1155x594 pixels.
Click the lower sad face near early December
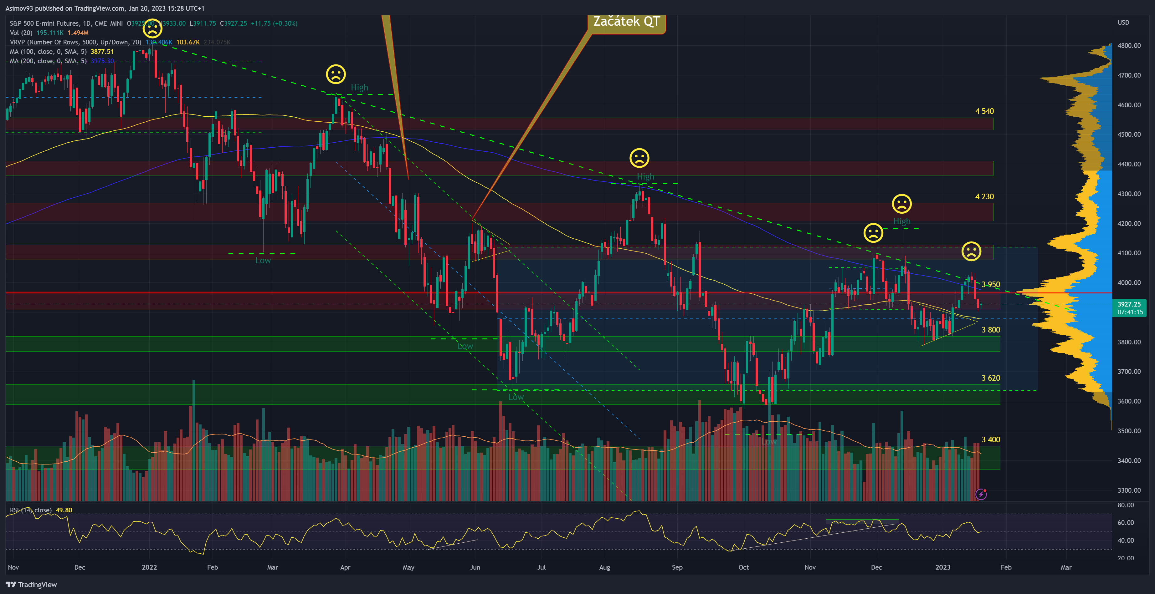tap(873, 233)
